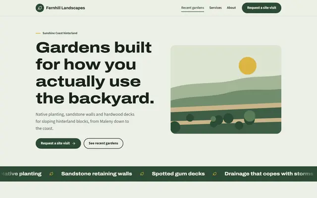Click hero Request a site visit button
This screenshot has width=317, height=198.
[x=58, y=143]
